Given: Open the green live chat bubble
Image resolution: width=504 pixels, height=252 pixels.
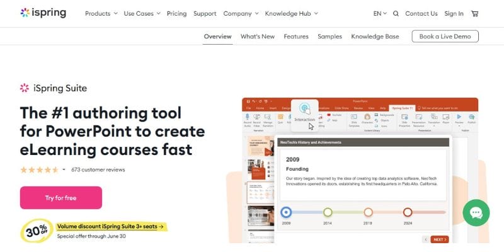Looking at the screenshot, I should 476,214.
